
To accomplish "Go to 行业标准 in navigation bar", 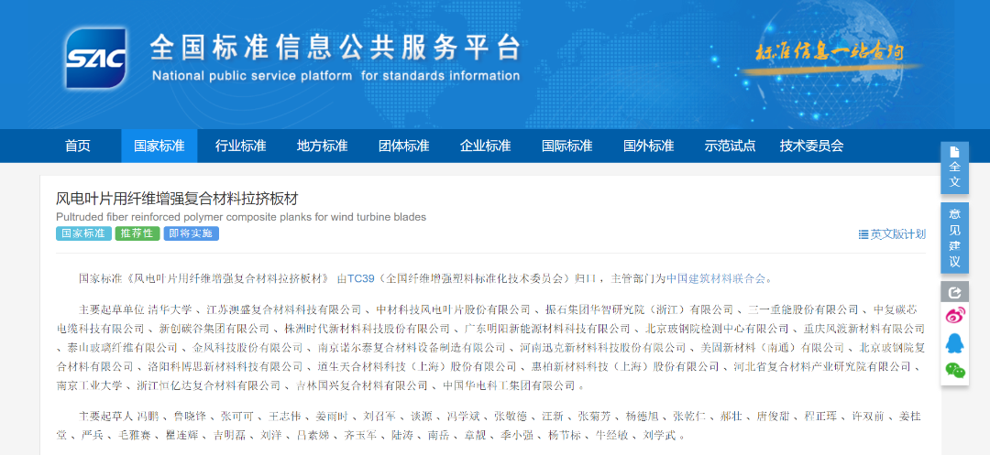I will pyautogui.click(x=240, y=146).
